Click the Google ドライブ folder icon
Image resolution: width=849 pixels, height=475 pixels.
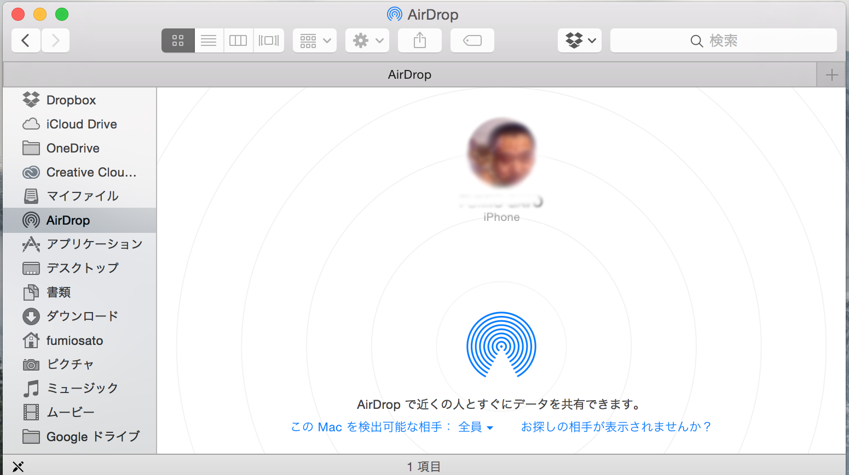pyautogui.click(x=31, y=436)
